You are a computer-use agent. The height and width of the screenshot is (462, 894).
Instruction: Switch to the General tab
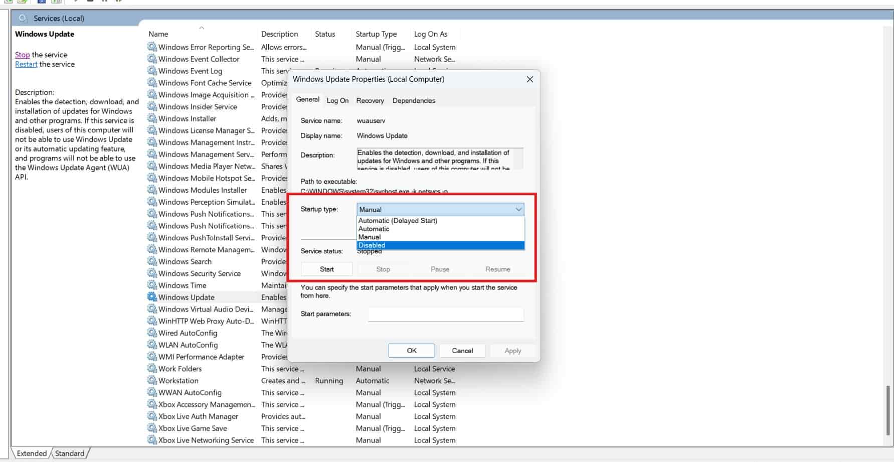tap(307, 99)
